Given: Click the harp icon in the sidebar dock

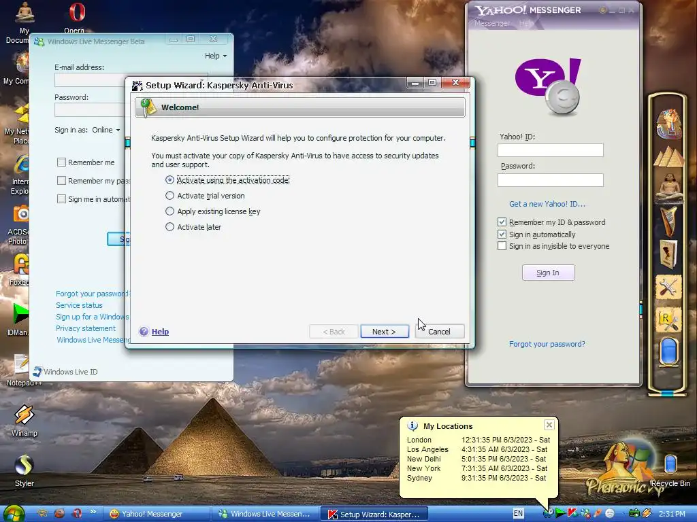Looking at the screenshot, I should (668, 221).
